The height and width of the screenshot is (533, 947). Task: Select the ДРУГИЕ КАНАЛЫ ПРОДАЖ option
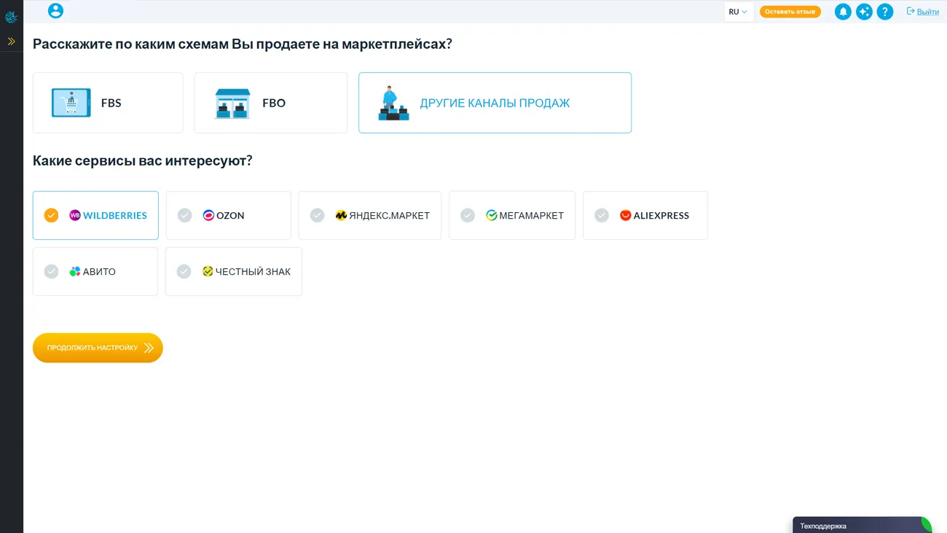tap(495, 104)
